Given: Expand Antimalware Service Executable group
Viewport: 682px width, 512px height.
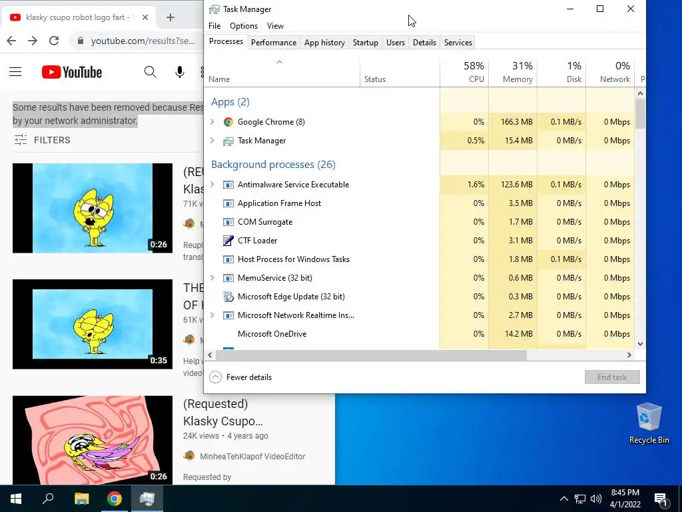Looking at the screenshot, I should [x=212, y=185].
